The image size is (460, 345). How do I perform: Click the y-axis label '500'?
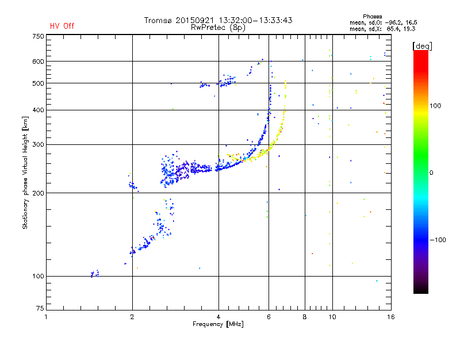tap(38, 83)
